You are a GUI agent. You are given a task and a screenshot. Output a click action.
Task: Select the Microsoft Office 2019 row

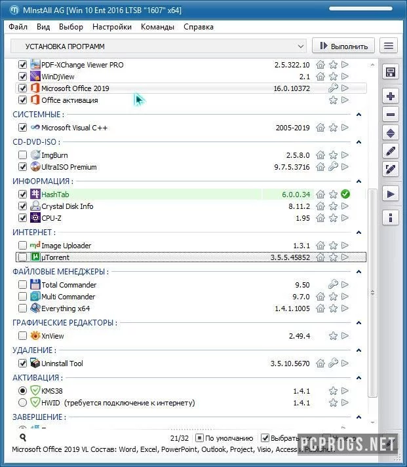tap(191, 88)
